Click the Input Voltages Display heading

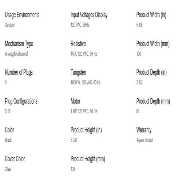coord(89,15)
